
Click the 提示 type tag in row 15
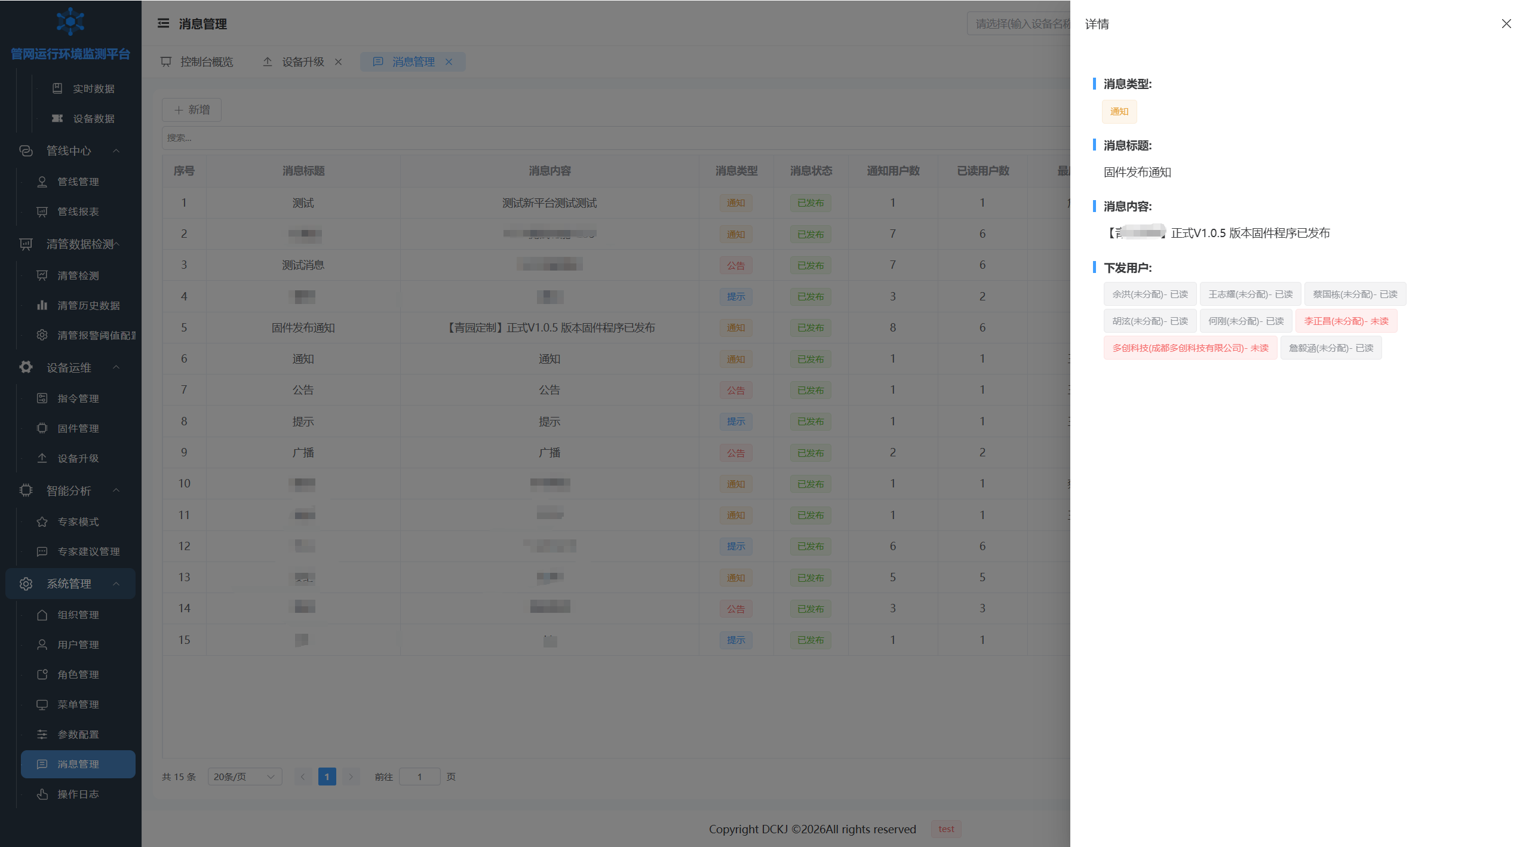(736, 640)
